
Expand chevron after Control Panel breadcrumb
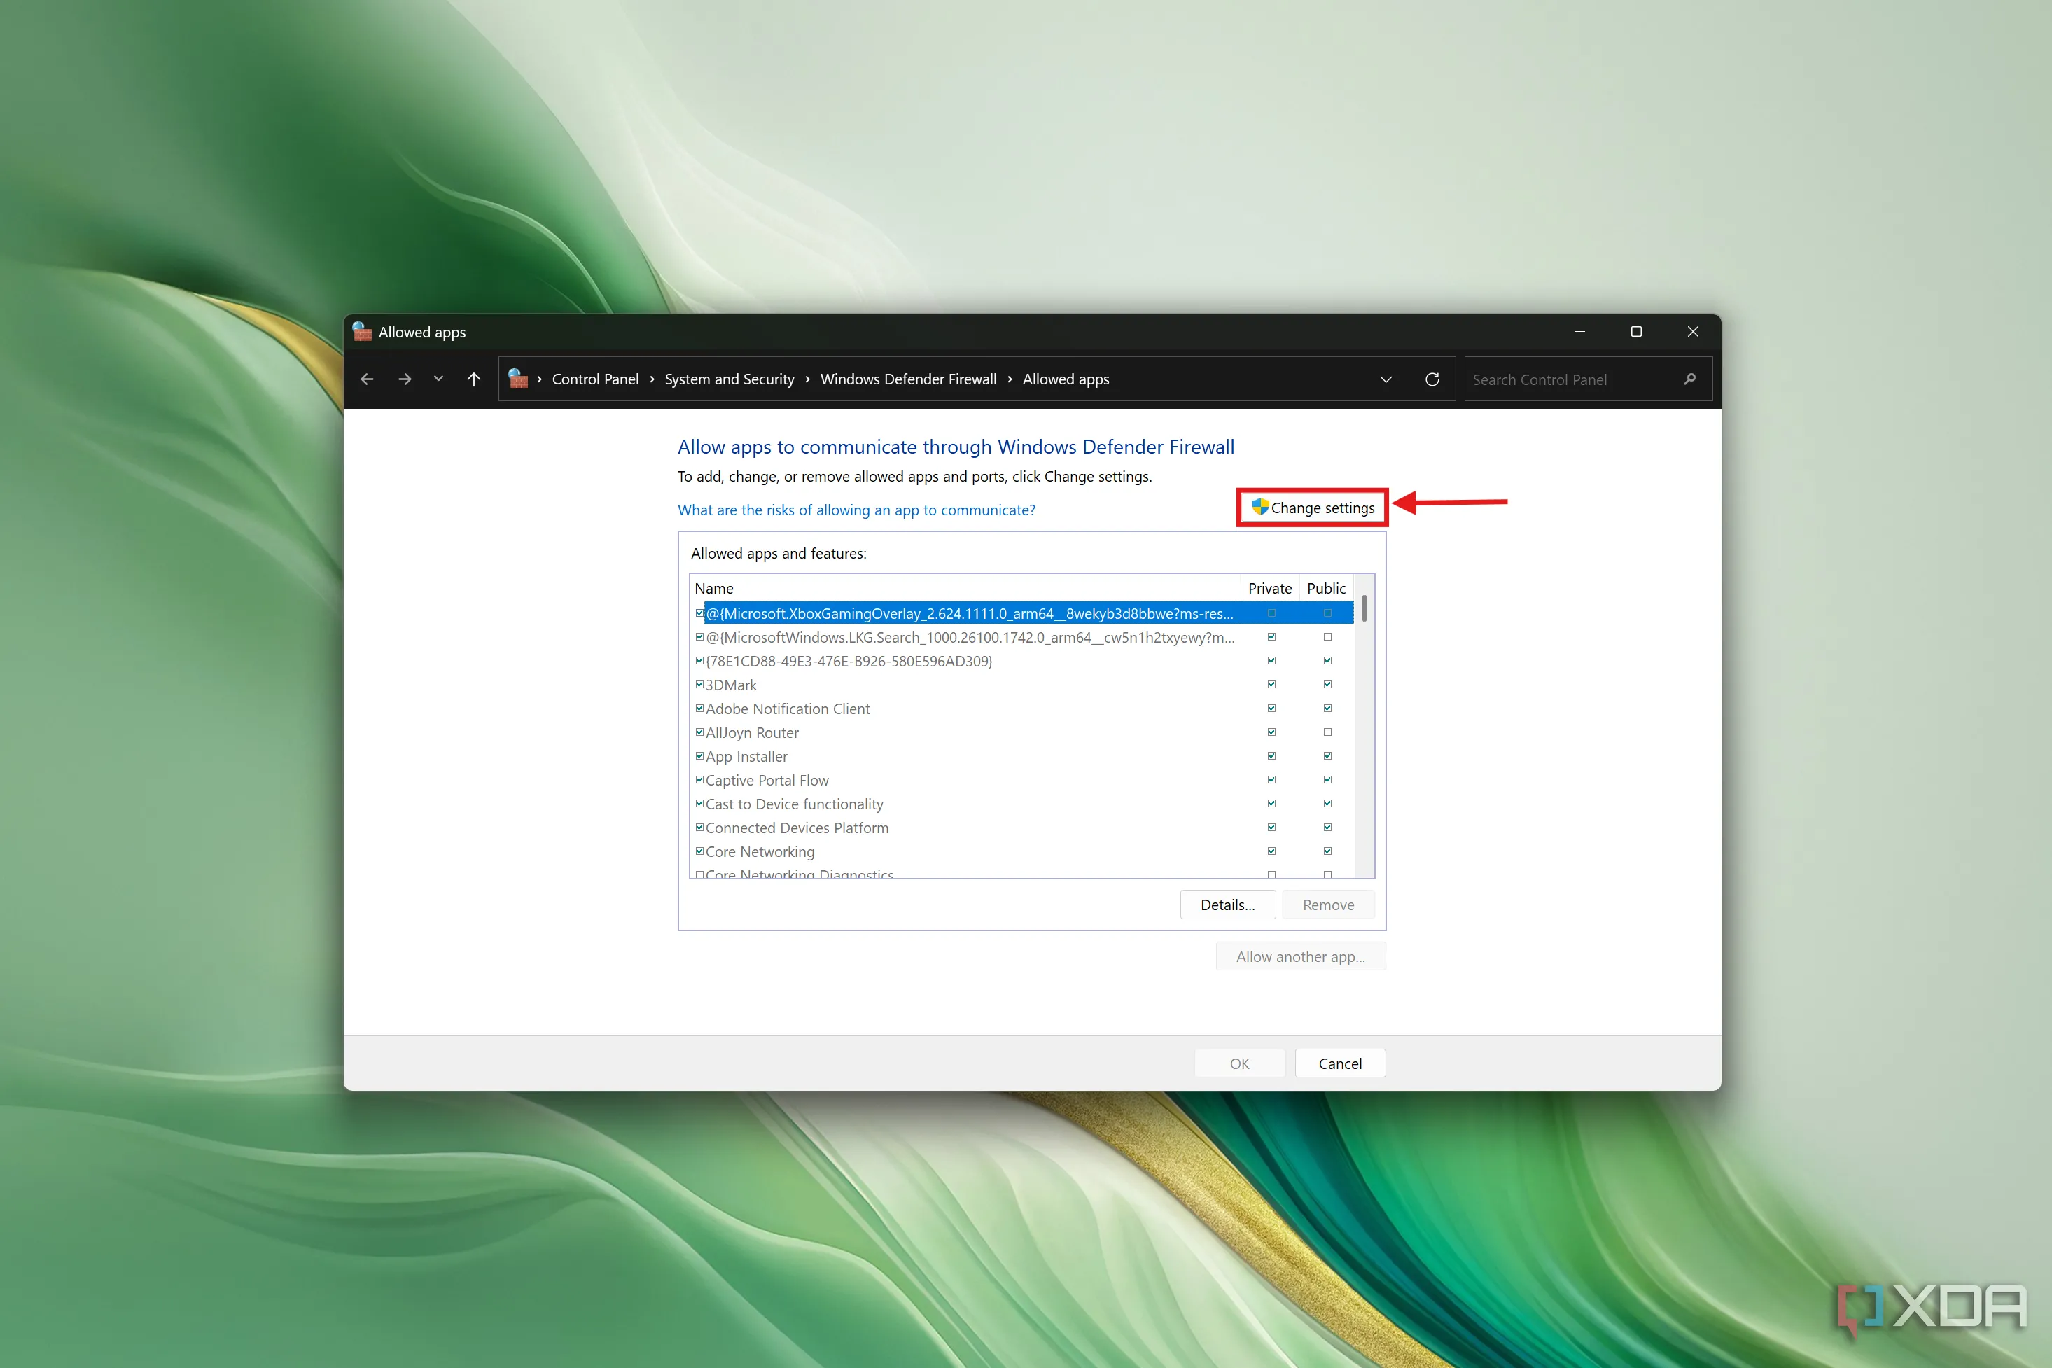tap(652, 379)
